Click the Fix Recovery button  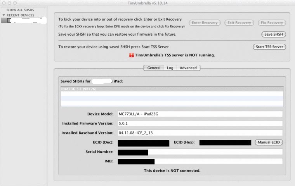click(x=272, y=23)
